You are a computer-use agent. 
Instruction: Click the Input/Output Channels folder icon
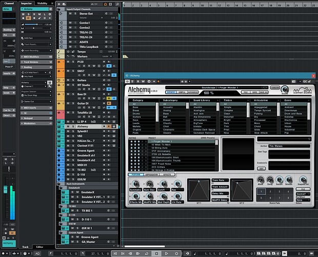[x=59, y=9]
